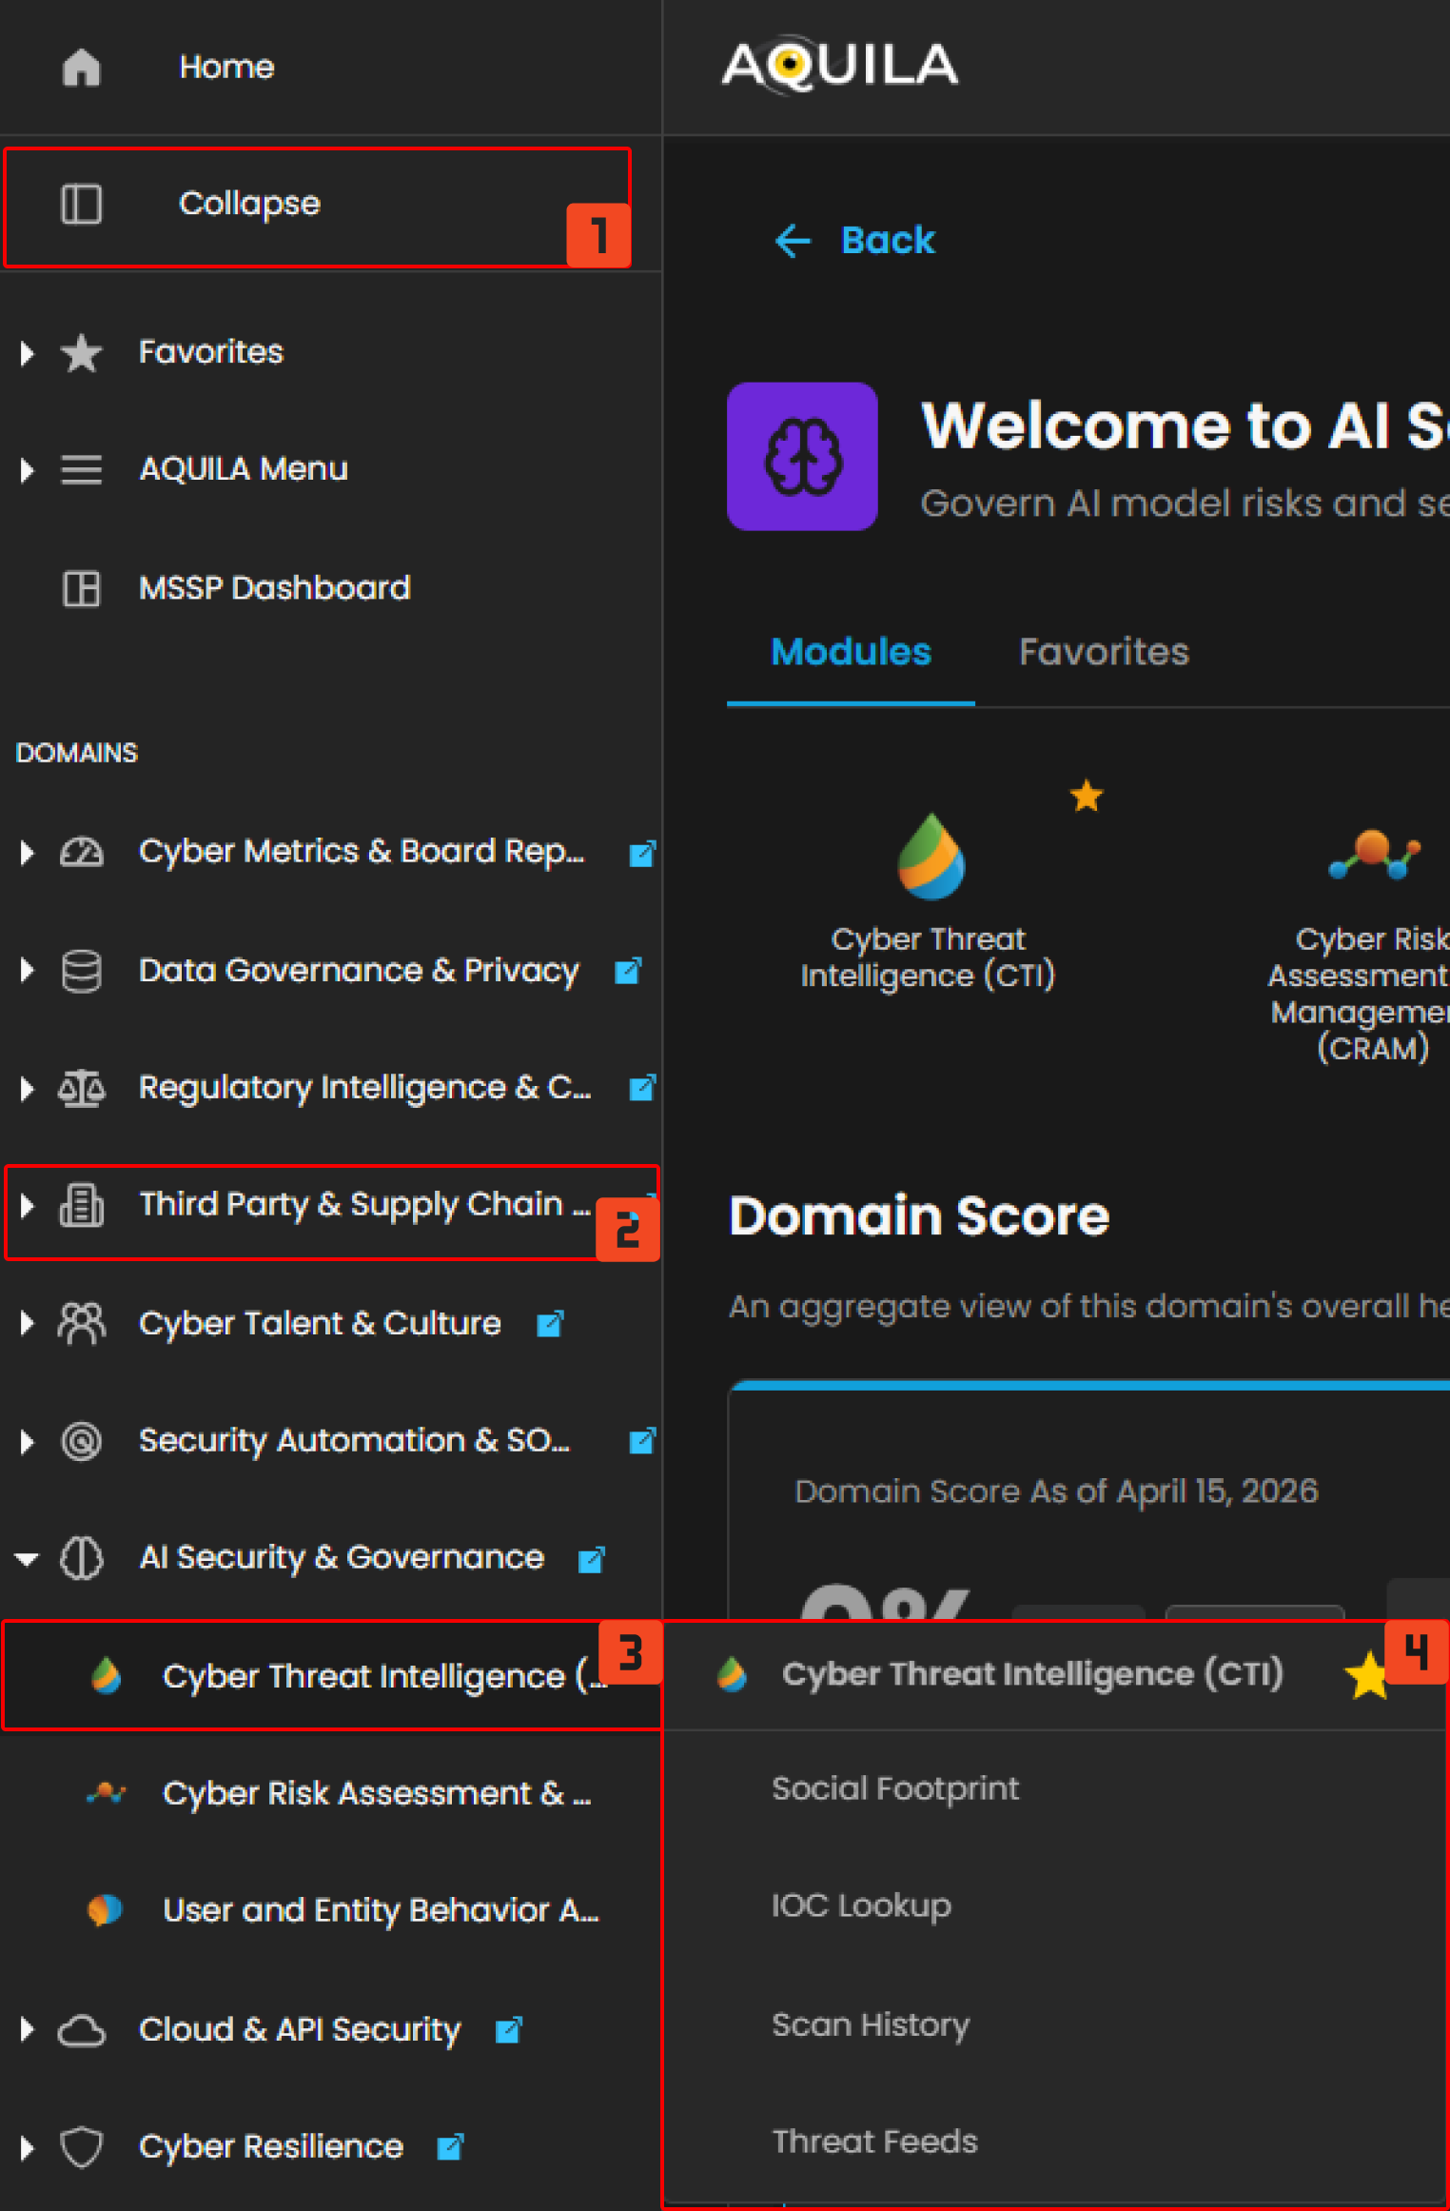
Task: Click the Collapse sidebar panel icon
Action: click(81, 205)
